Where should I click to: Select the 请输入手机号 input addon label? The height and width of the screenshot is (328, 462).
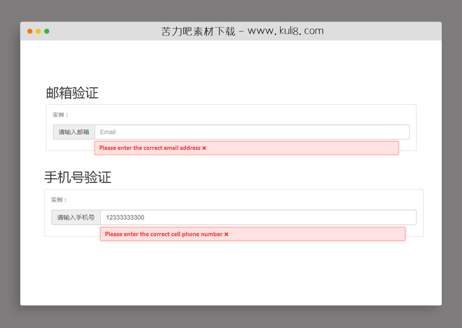point(76,217)
